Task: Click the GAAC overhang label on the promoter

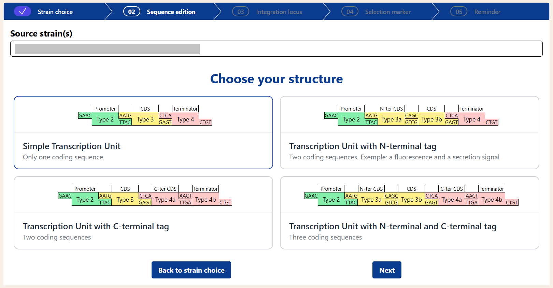Action: (85, 116)
